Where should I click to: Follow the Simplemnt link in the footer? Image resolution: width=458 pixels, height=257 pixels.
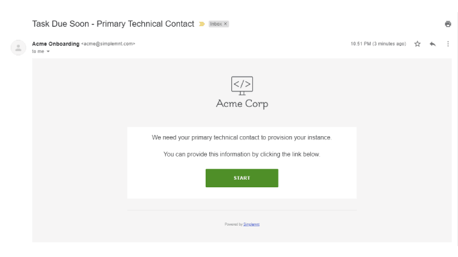pos(251,224)
